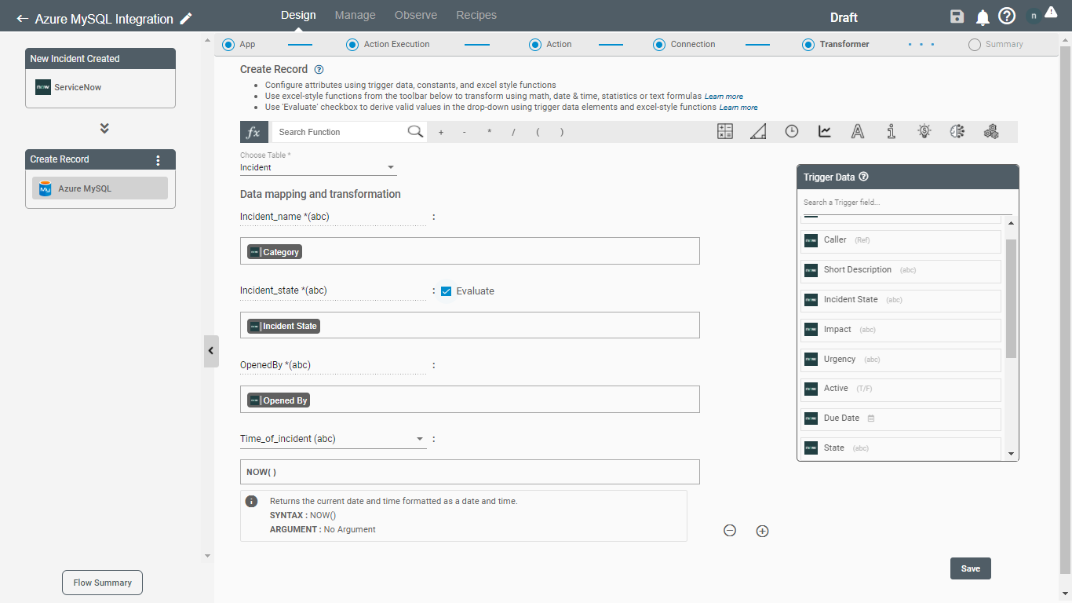Viewport: 1072px width, 603px height.
Task: Remove mapping row with minus icon
Action: [x=730, y=531]
